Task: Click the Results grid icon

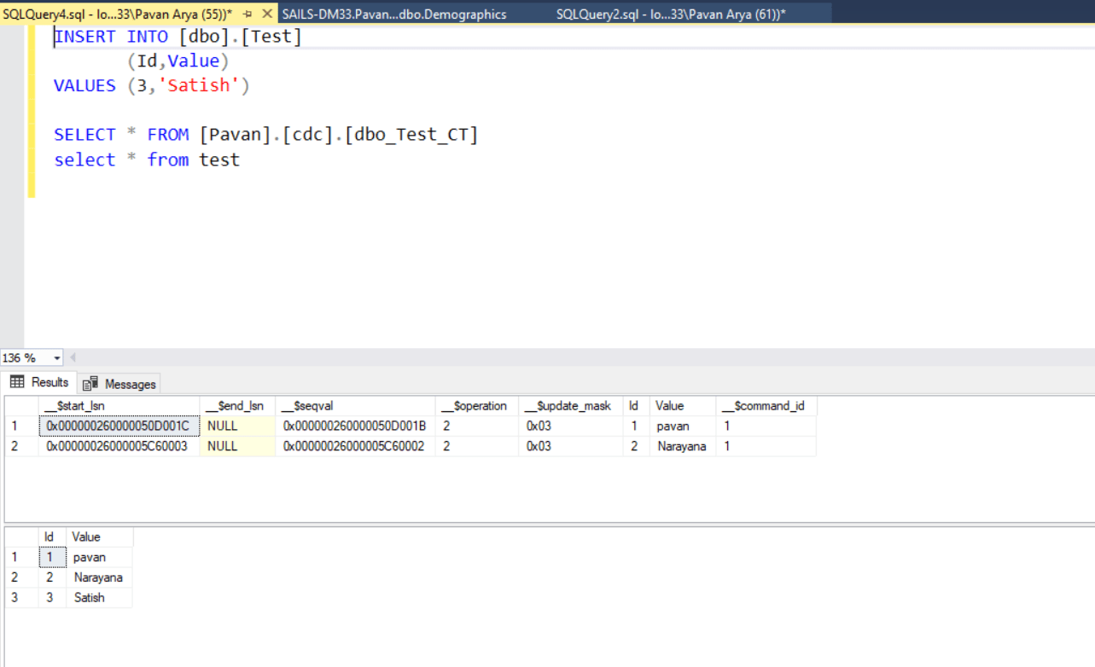Action: point(17,382)
